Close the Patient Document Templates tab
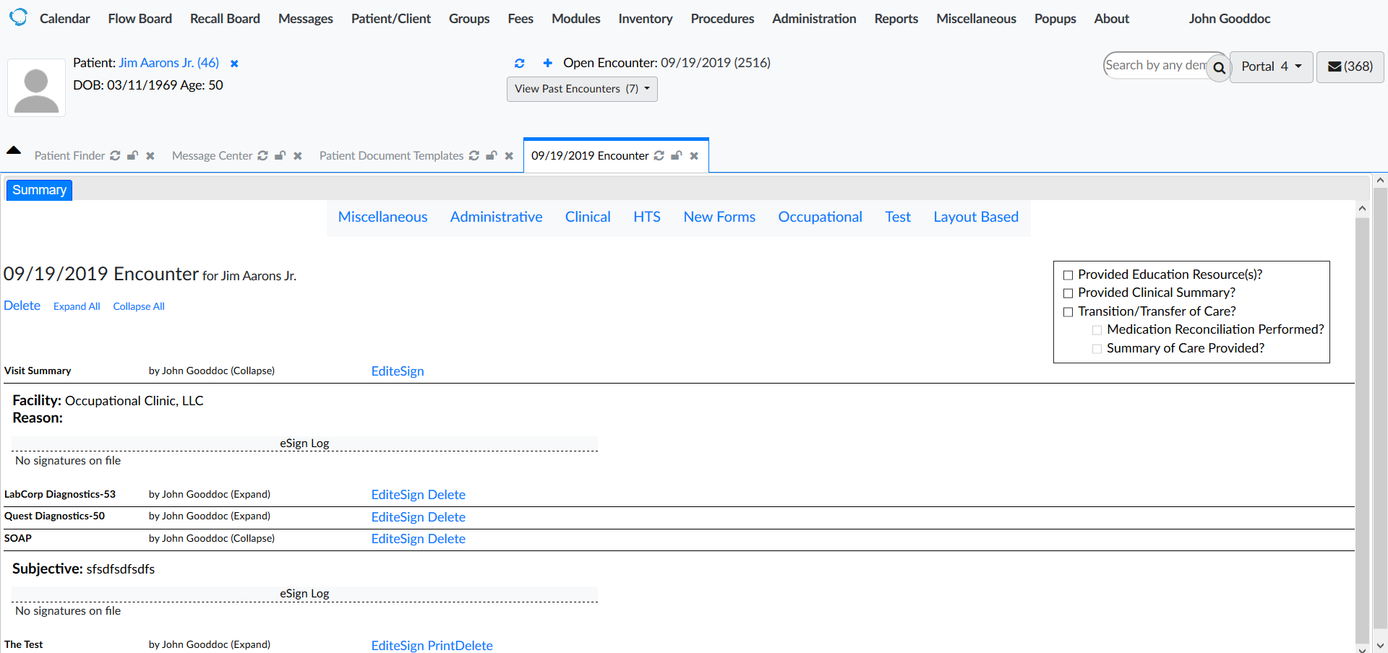Screen dimensions: 1388x653 pos(509,155)
